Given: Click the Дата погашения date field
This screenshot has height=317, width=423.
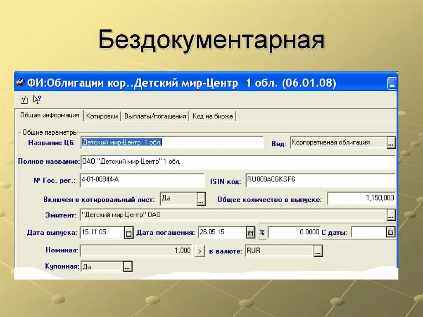Looking at the screenshot, I should click(222, 232).
